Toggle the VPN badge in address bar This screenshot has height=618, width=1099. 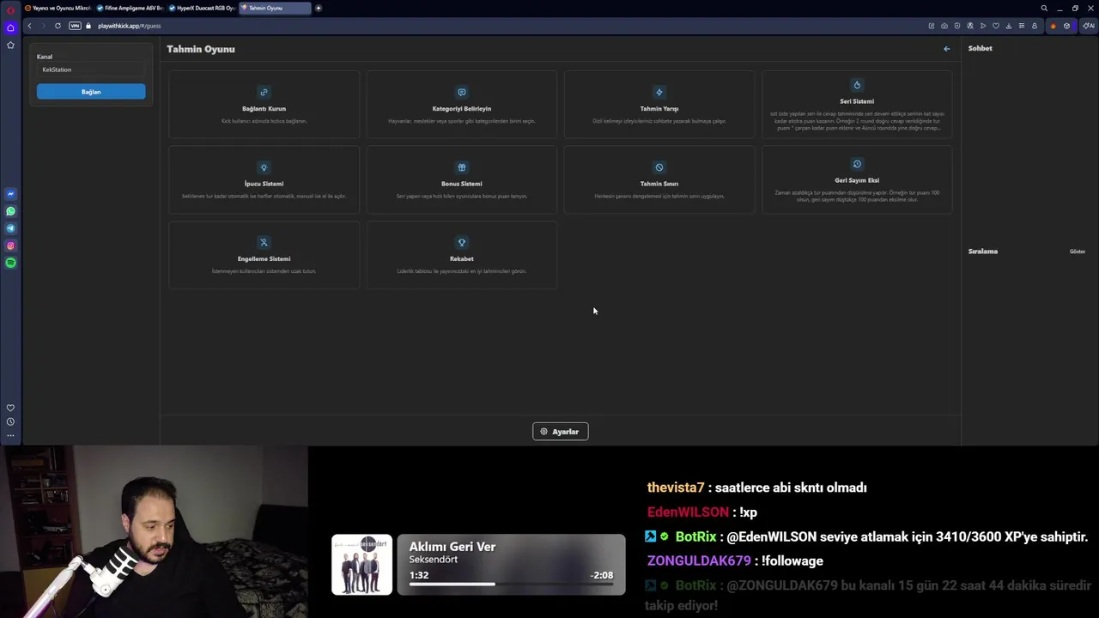click(x=75, y=26)
